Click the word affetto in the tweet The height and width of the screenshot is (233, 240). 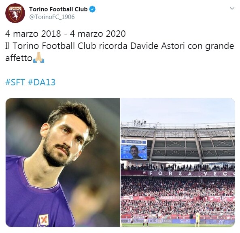pos(19,58)
